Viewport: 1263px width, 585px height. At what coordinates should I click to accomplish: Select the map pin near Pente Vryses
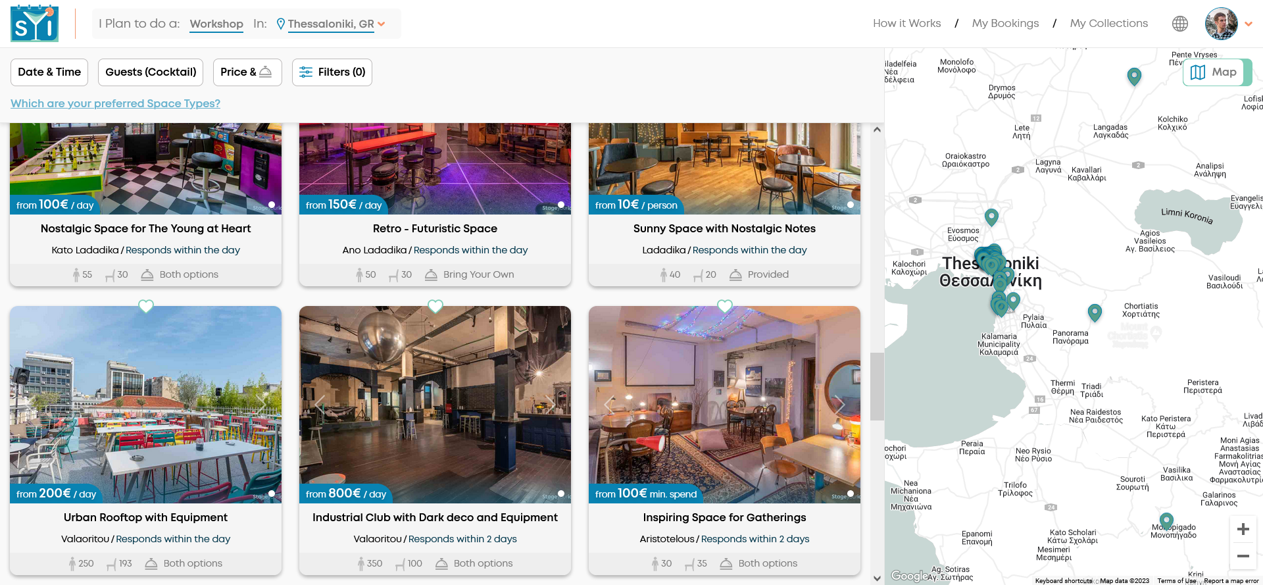pos(1134,76)
